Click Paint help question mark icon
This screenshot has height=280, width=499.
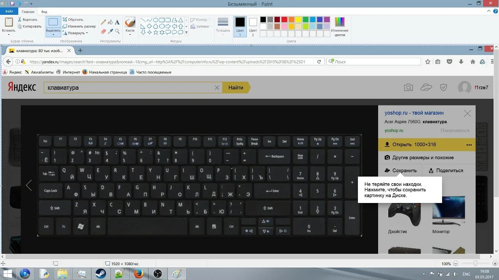tap(495, 11)
